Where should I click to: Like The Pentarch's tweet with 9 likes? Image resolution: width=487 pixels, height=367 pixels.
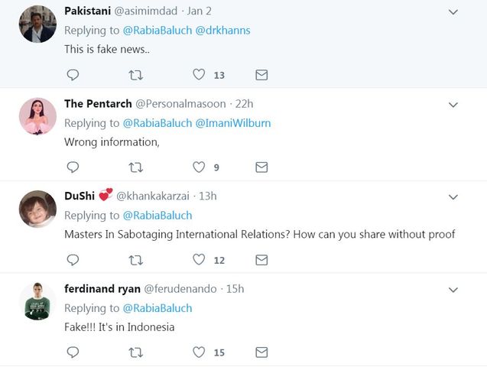[x=199, y=167]
